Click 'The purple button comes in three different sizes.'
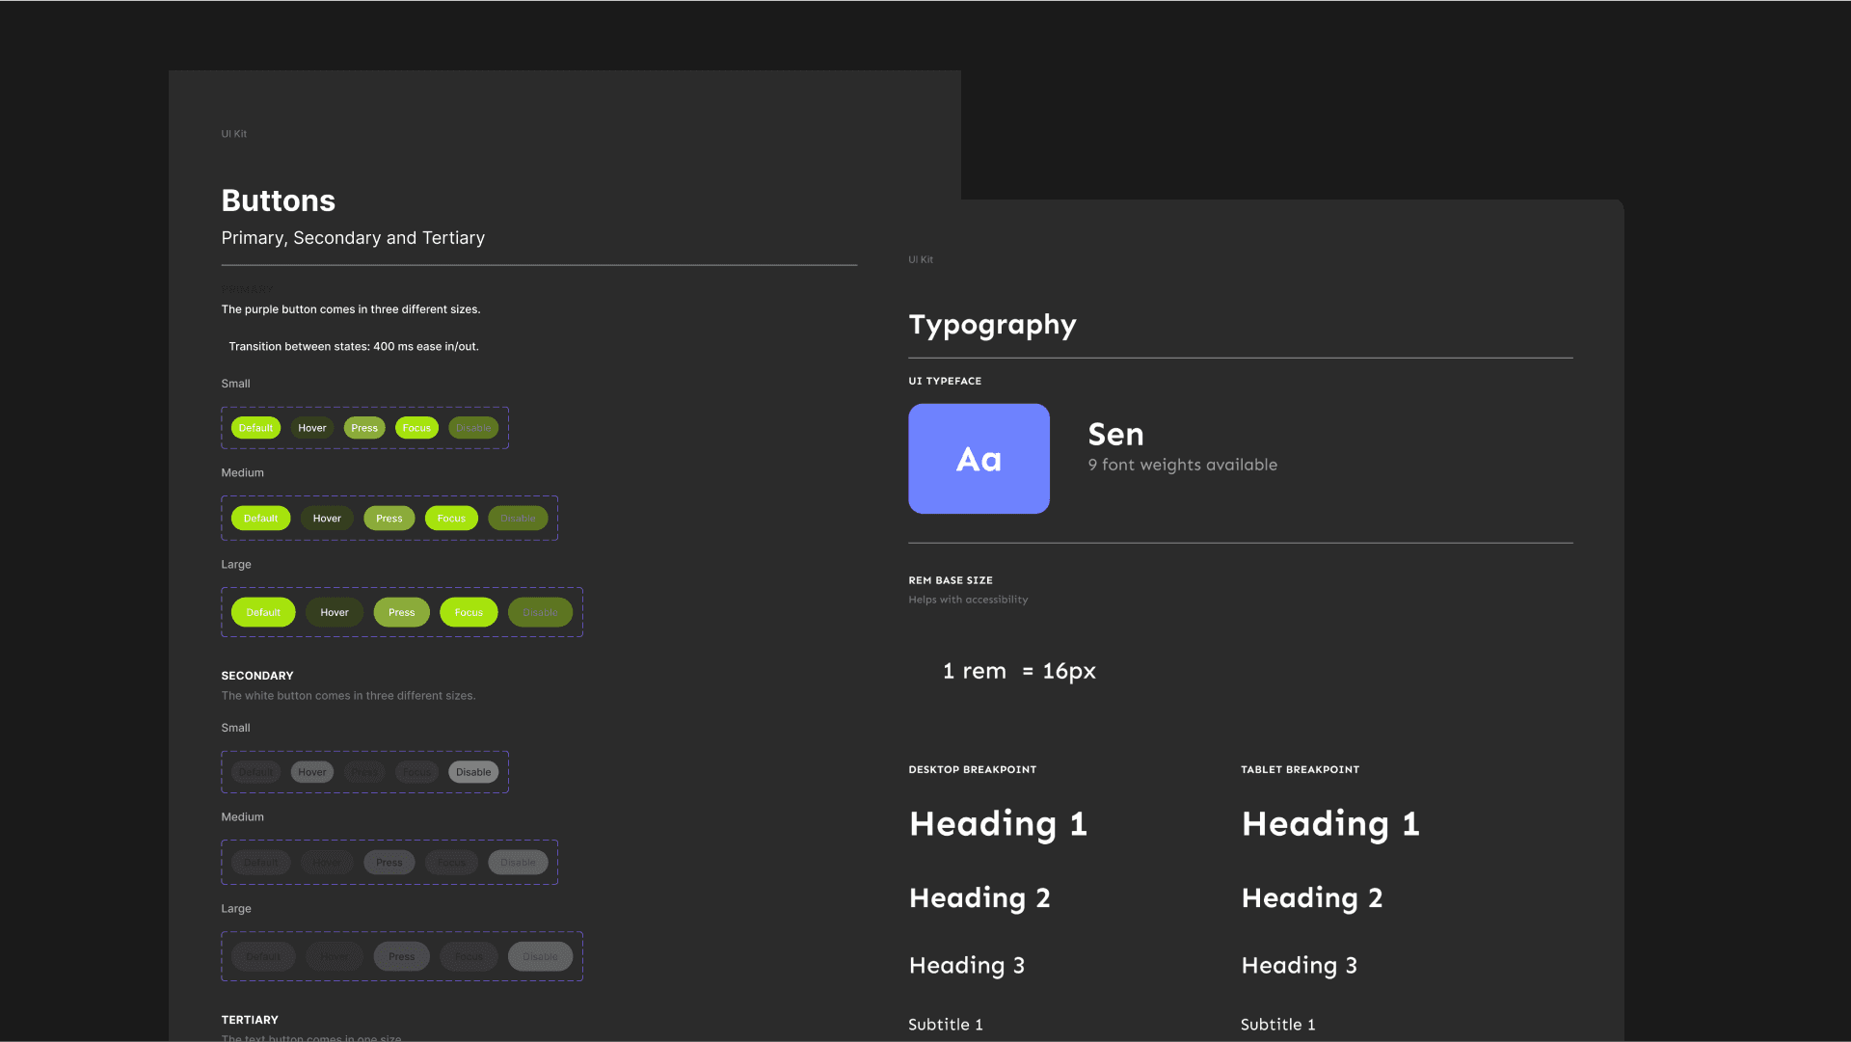 351,309
